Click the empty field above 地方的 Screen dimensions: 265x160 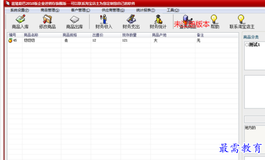pos(255,119)
